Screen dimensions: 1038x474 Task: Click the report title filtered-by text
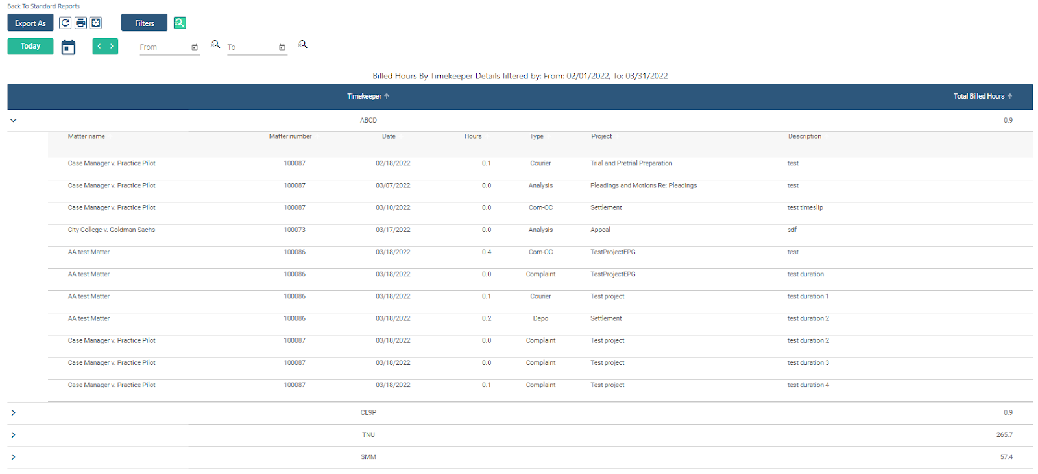coord(520,76)
